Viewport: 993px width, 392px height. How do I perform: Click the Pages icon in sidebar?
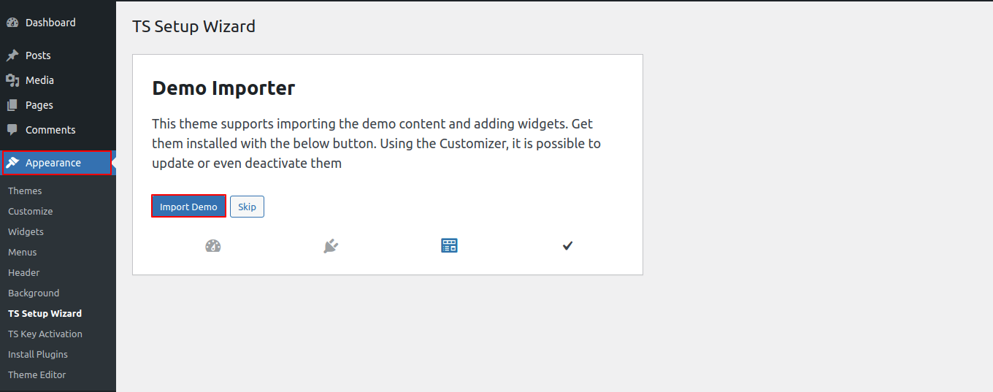[12, 105]
